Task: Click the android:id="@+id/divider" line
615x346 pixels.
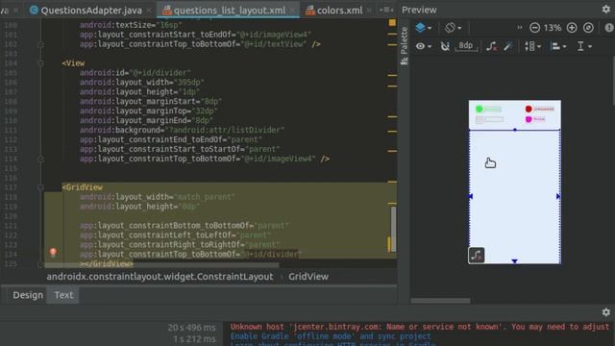Action: pos(135,73)
